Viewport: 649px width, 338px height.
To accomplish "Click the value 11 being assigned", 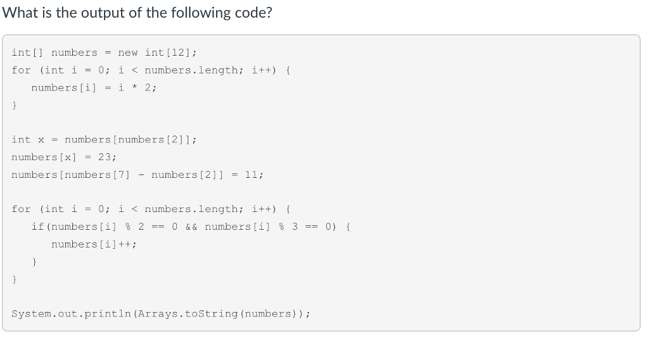I will [x=251, y=174].
